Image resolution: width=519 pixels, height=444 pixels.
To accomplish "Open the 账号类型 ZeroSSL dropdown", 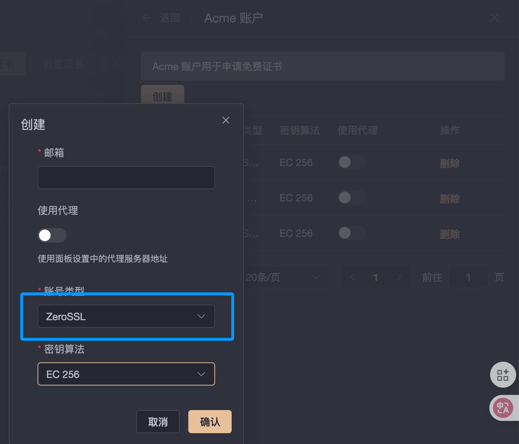I will [126, 316].
